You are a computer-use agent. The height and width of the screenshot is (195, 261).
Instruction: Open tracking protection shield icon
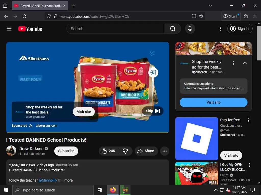[x=49, y=16]
